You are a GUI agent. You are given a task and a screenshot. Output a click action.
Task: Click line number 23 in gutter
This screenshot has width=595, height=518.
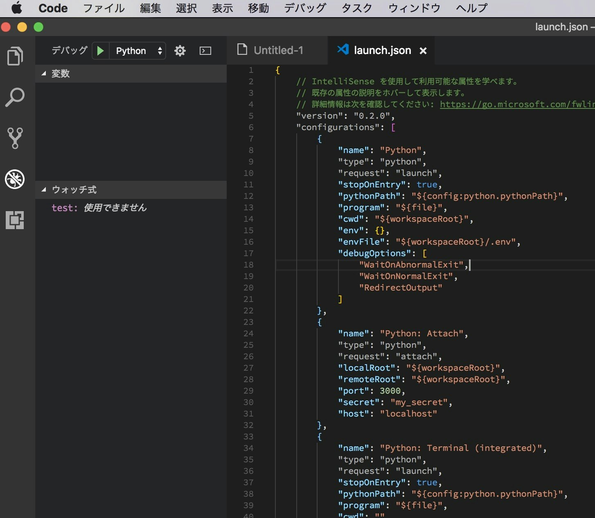point(249,322)
